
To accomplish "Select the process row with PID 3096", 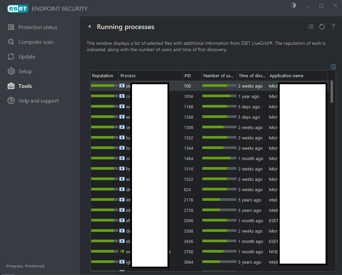I will pos(209,221).
